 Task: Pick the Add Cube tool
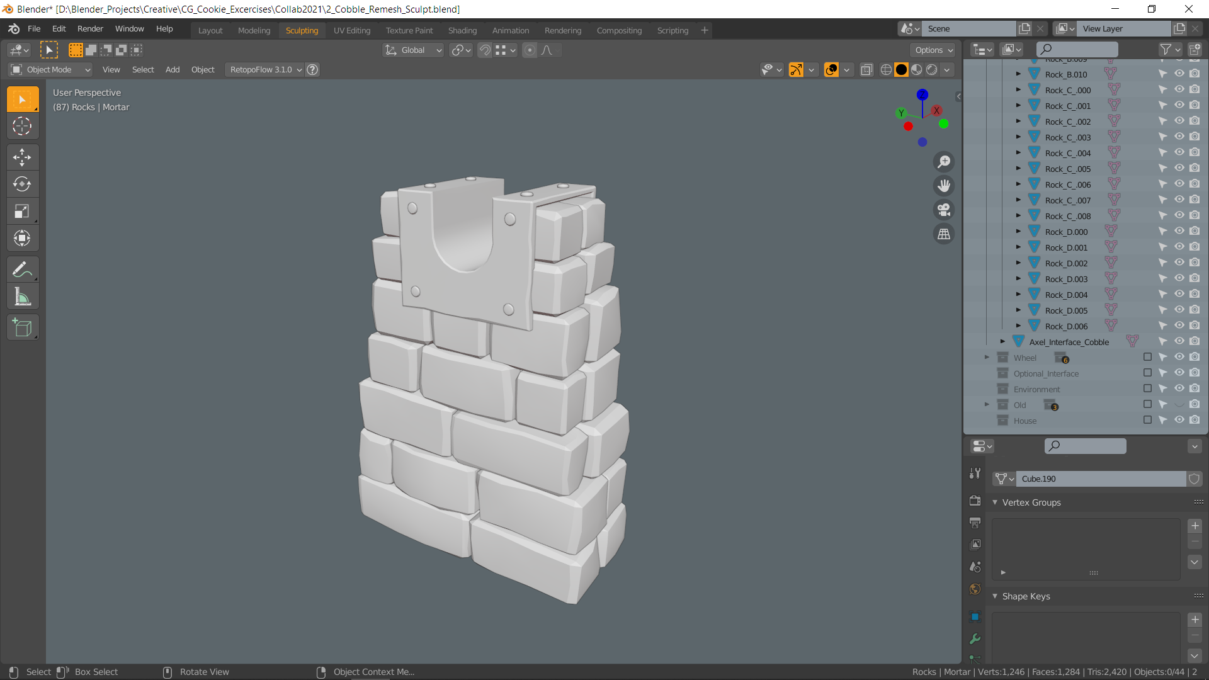pos(22,328)
